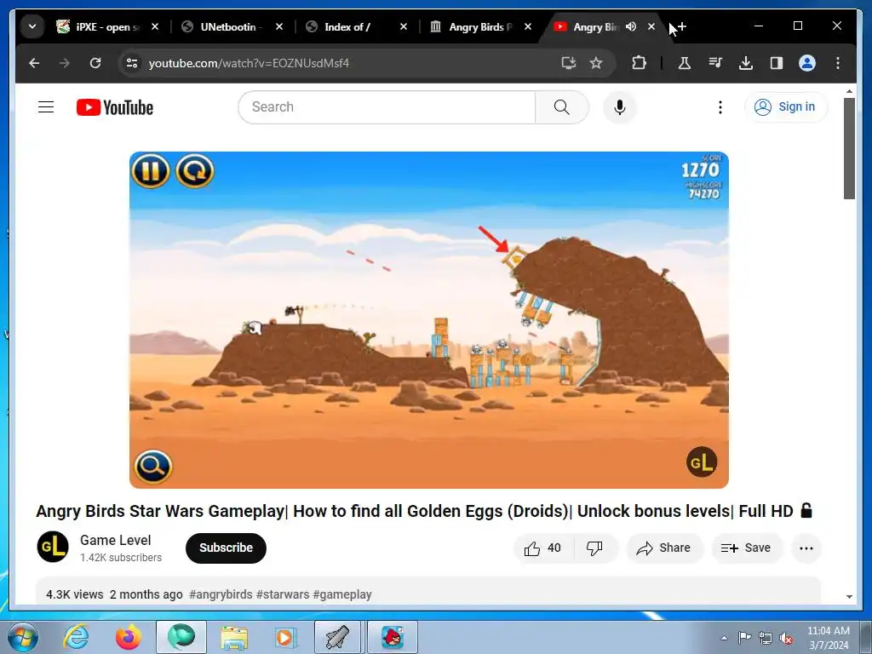
Task: Open the YouTube hamburger guide menu
Action: click(x=46, y=106)
